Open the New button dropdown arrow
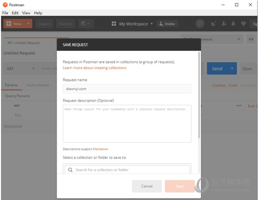The width and height of the screenshot is (258, 200). click(x=28, y=24)
